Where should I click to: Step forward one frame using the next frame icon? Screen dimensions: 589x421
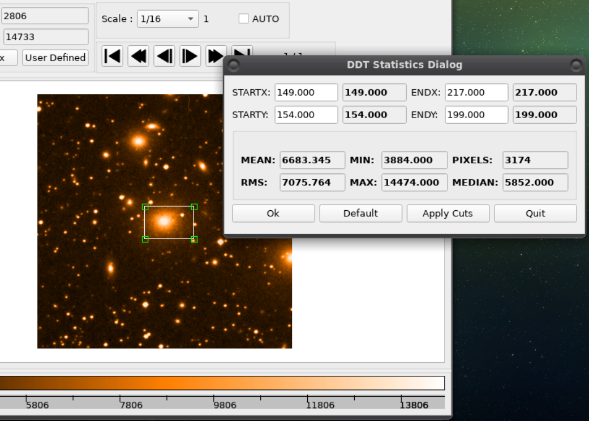[x=190, y=56]
